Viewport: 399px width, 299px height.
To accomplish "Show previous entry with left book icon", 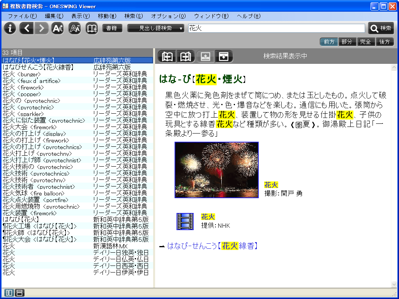I will pos(167,56).
